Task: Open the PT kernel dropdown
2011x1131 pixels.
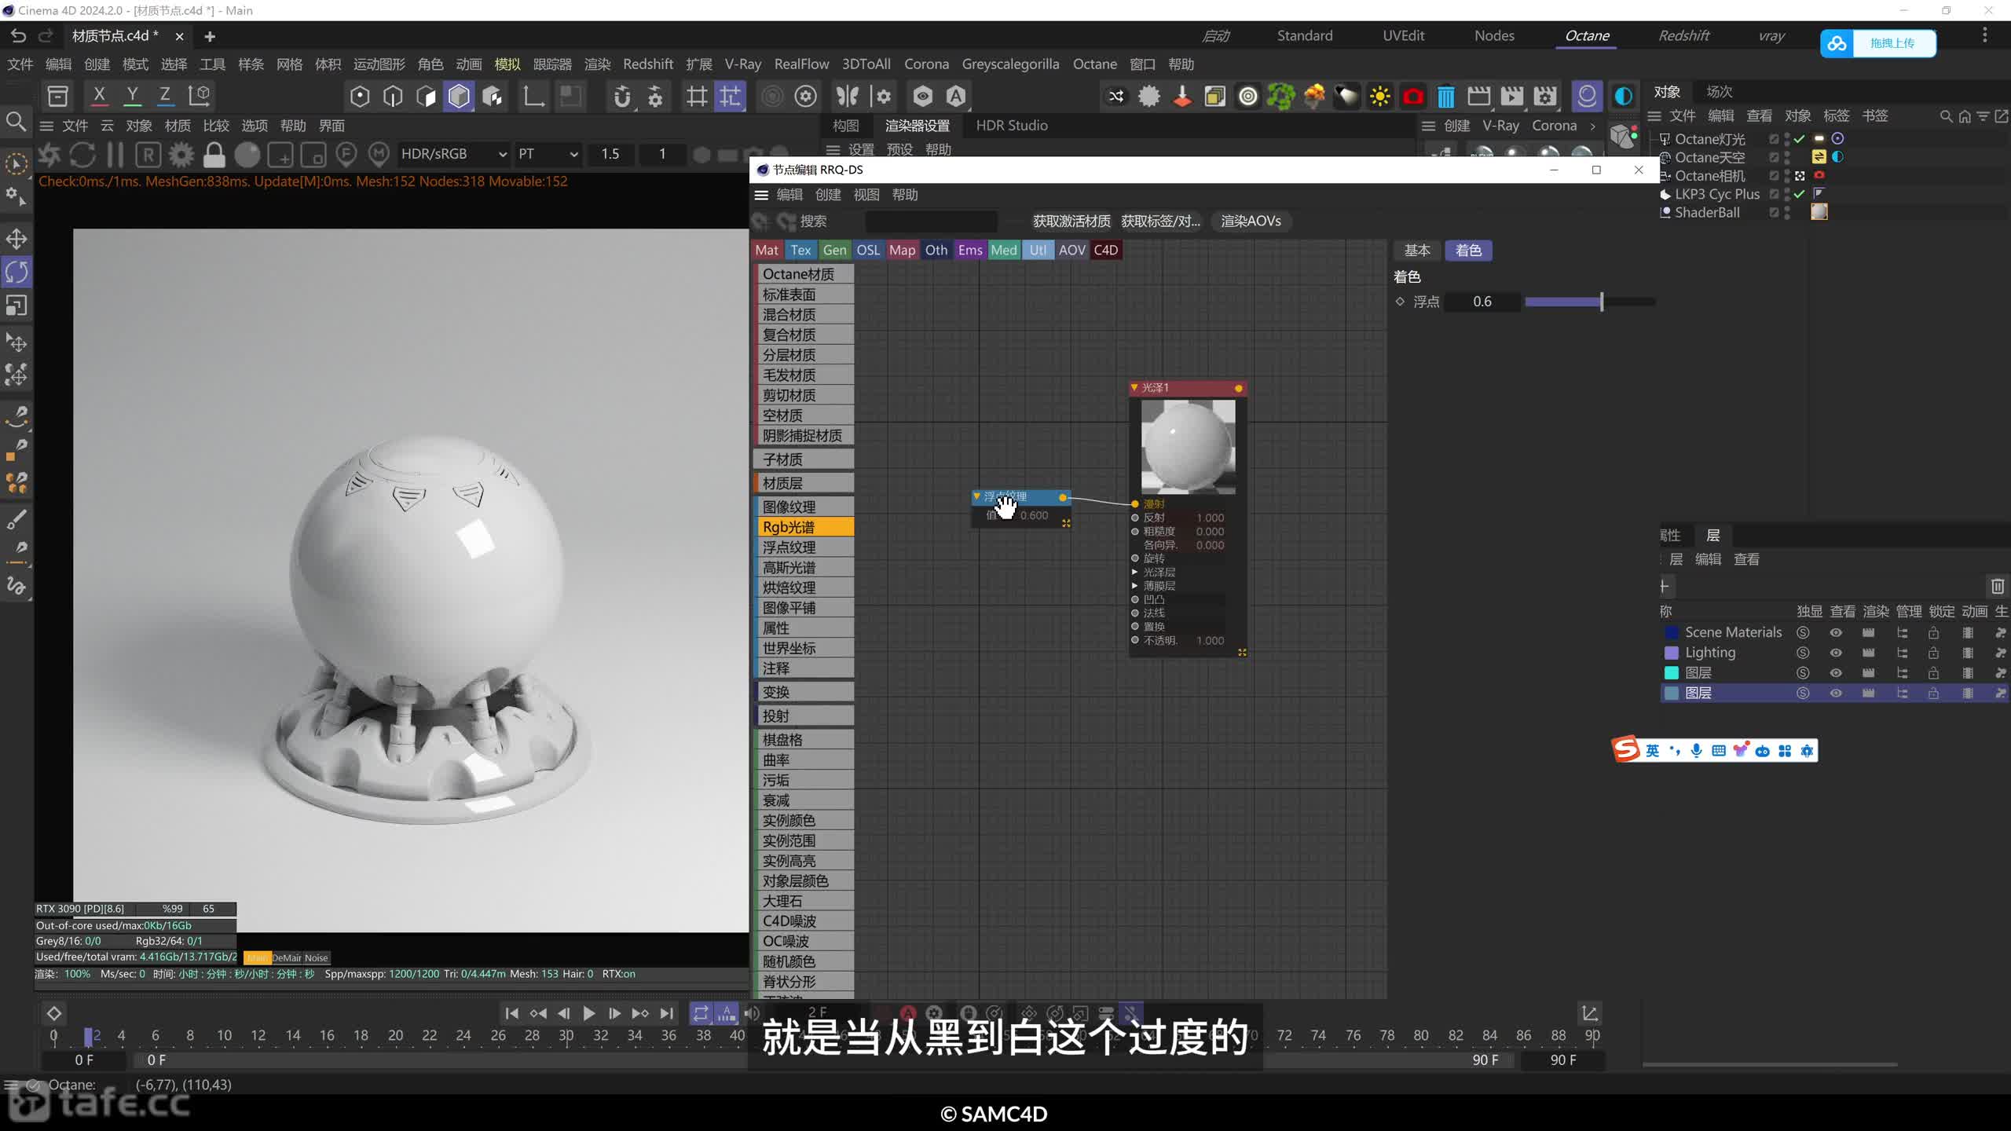Action: [548, 154]
